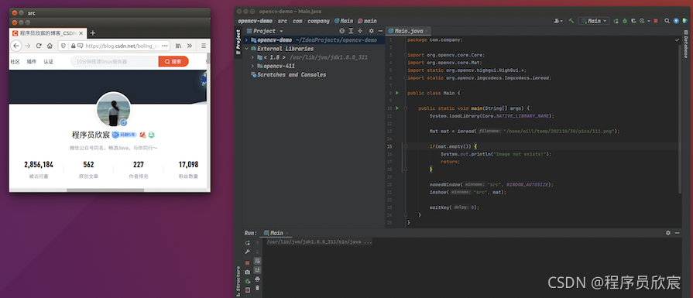Dump threads with camera icon
The image size is (693, 298).
pyautogui.click(x=248, y=272)
